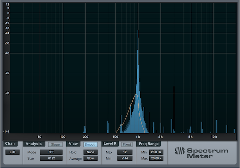Viewport: 240px width, 168px height.
Task: Click the Level R section label
Action: 110,144
